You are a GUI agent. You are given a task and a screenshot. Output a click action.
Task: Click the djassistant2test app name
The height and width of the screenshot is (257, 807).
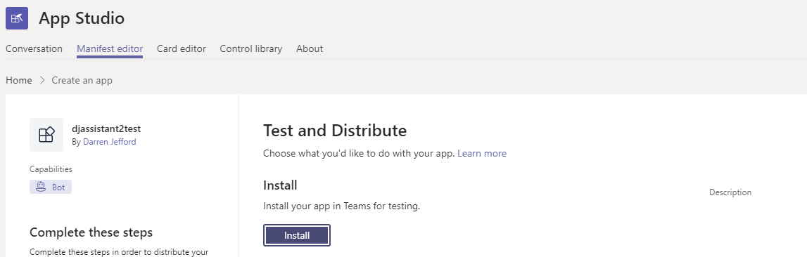pyautogui.click(x=106, y=129)
